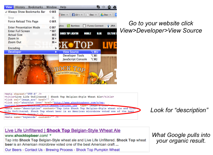Switch to the Google Drive Das tab
This screenshot has height=155, width=213.
(106, 15)
